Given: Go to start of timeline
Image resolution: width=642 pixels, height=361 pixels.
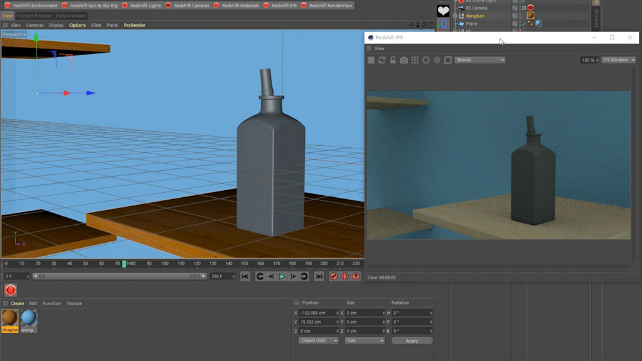Looking at the screenshot, I should pyautogui.click(x=245, y=276).
